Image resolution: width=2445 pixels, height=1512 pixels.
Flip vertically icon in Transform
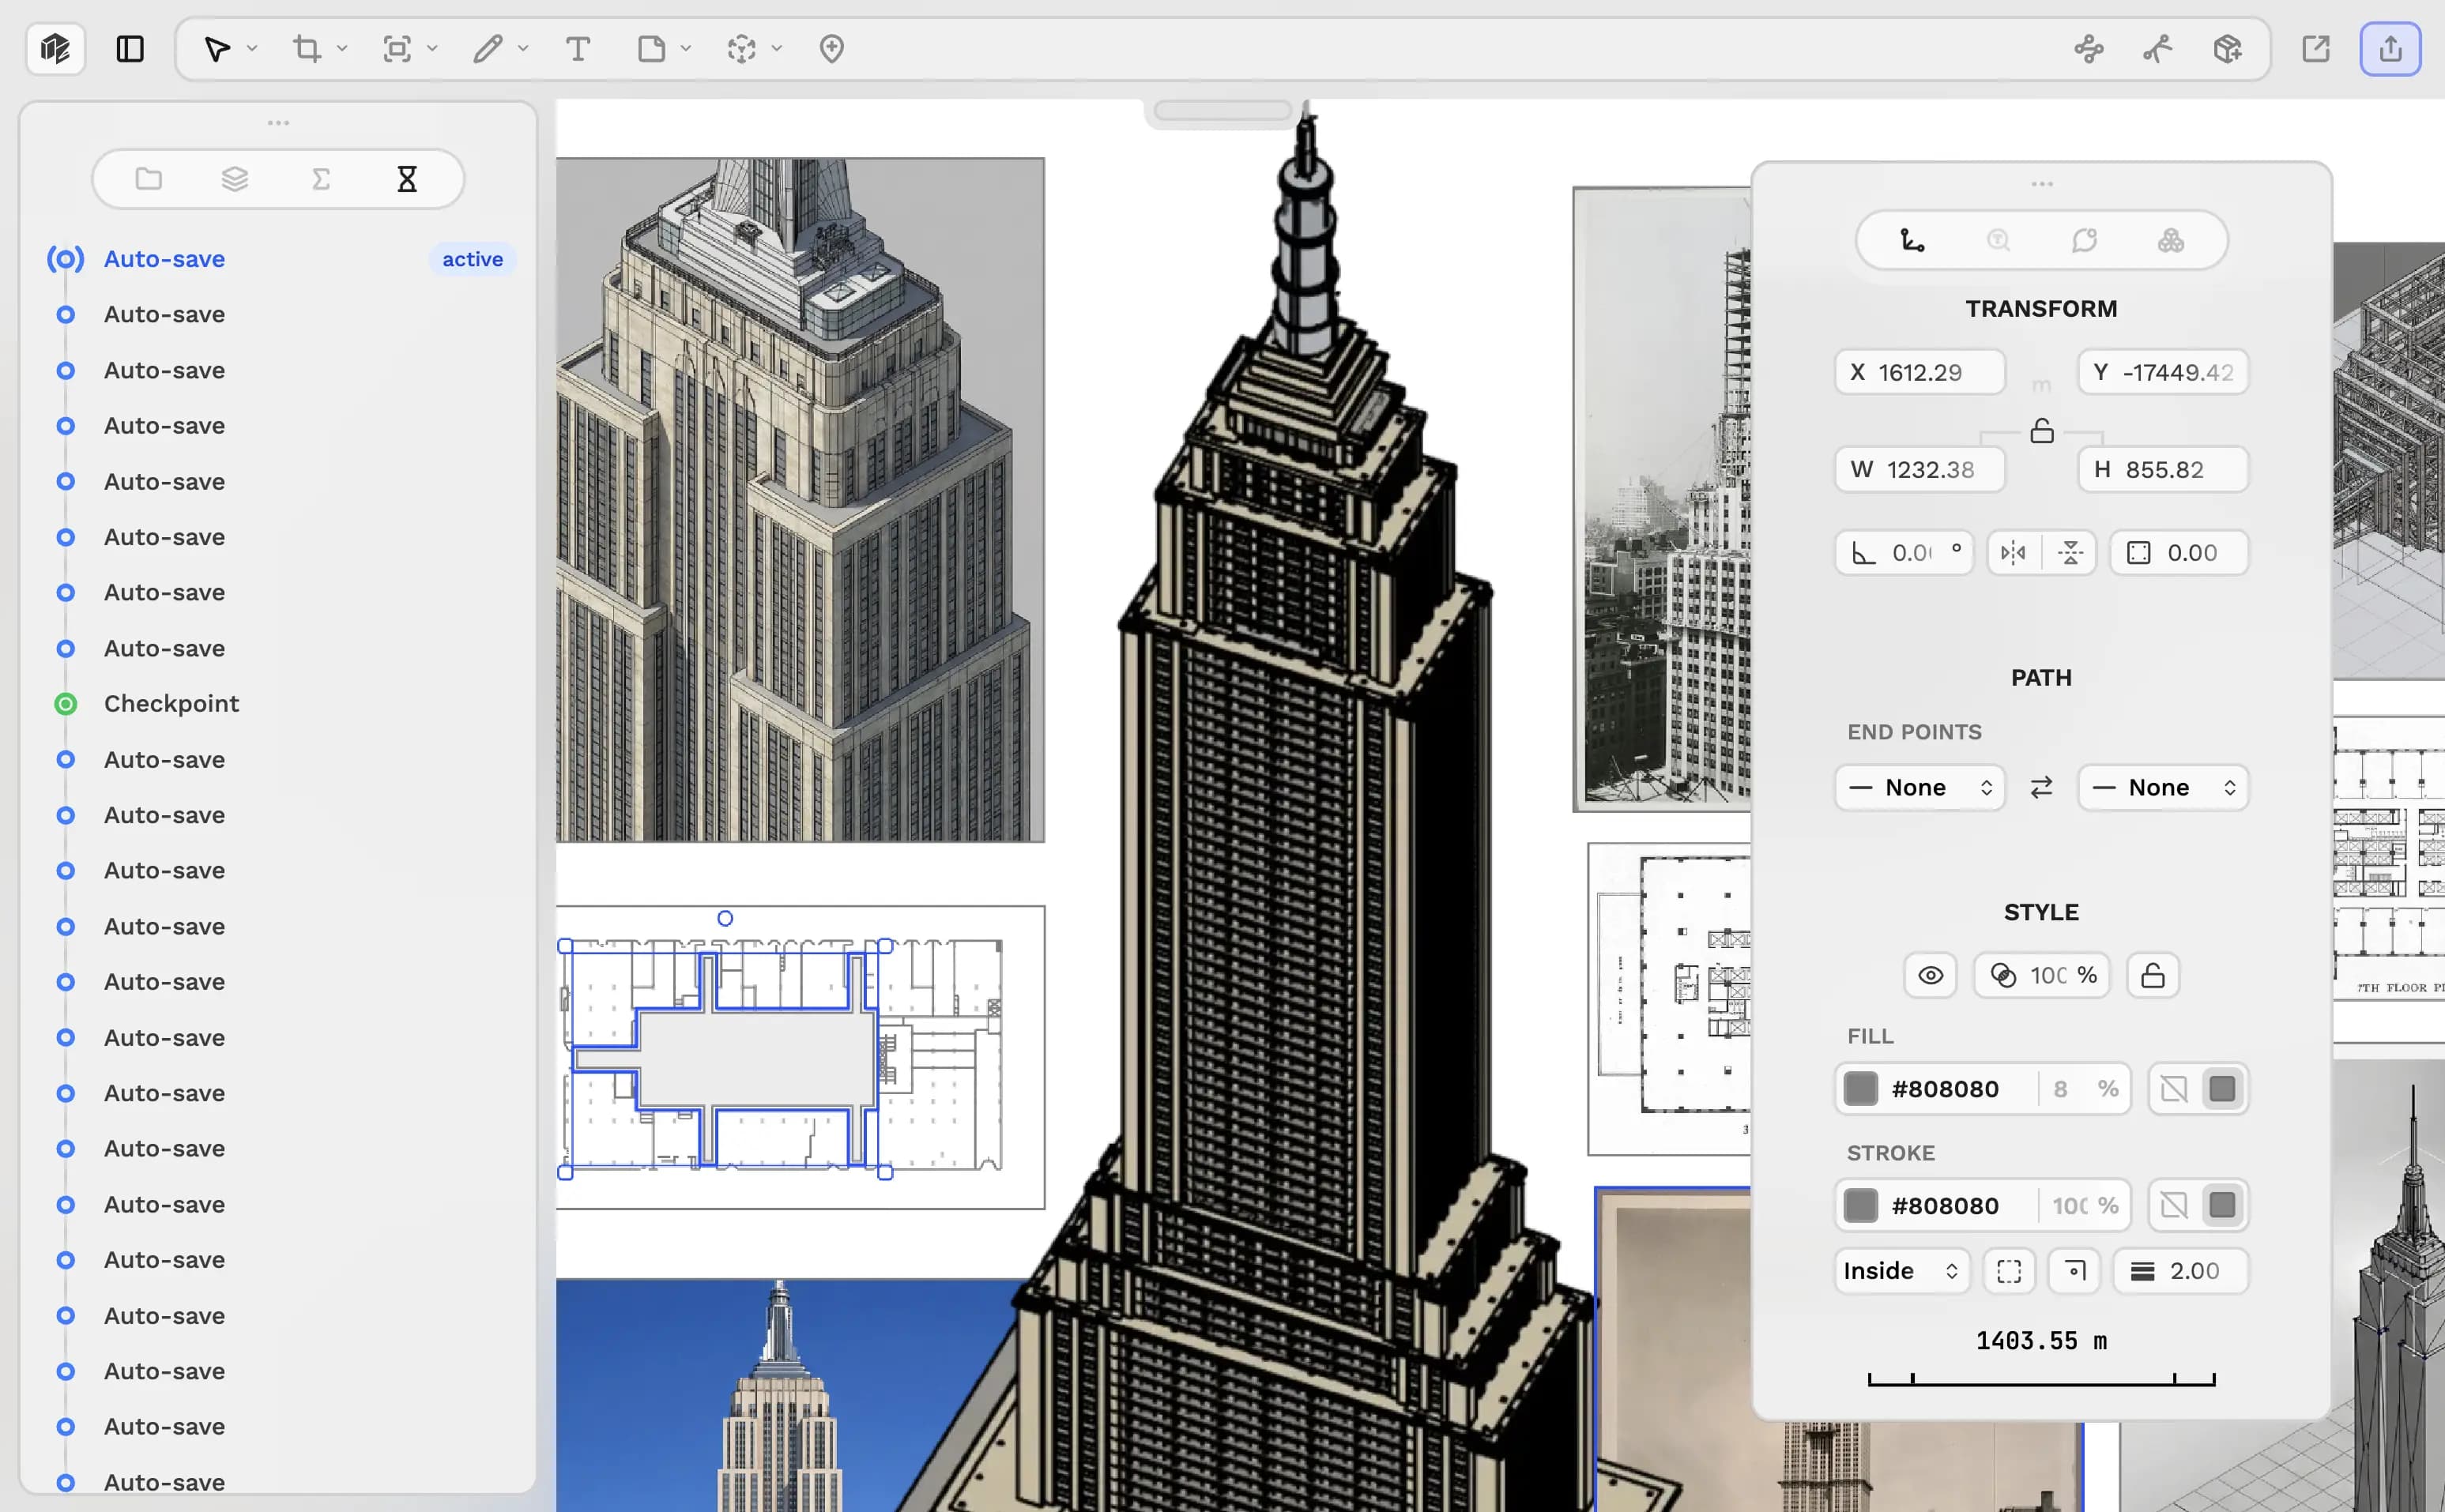point(2070,553)
